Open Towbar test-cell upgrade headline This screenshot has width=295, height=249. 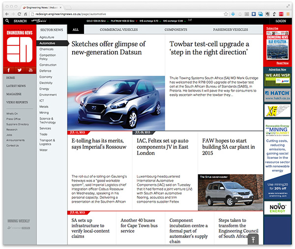209,48
